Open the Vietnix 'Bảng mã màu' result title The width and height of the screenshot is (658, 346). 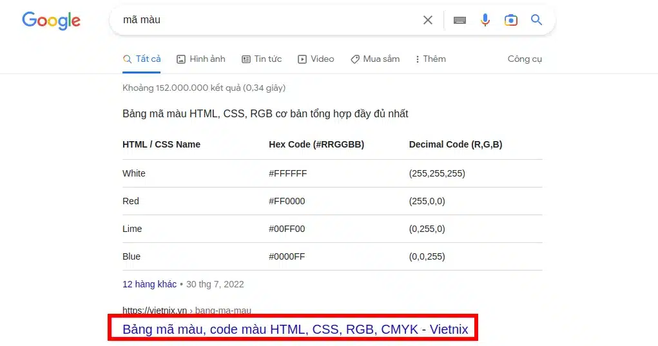click(x=295, y=329)
